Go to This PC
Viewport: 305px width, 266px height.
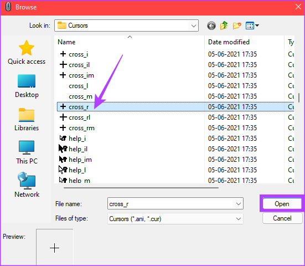27,152
